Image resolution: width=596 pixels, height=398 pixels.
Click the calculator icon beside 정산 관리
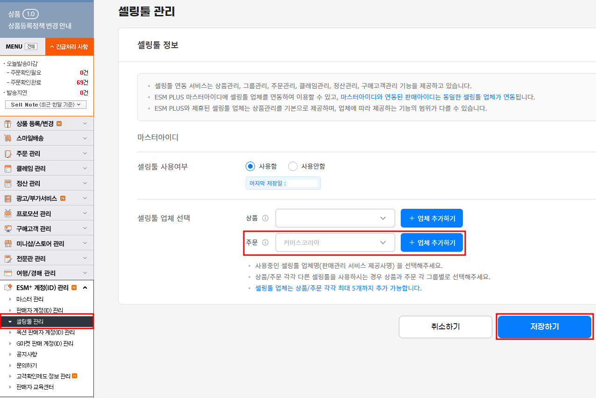pyautogui.click(x=7, y=184)
